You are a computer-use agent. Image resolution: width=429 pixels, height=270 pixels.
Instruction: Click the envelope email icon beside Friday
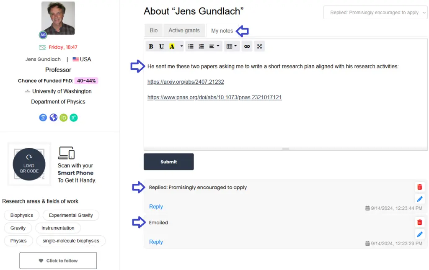(x=42, y=47)
